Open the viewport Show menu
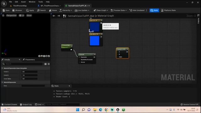 click(29, 15)
